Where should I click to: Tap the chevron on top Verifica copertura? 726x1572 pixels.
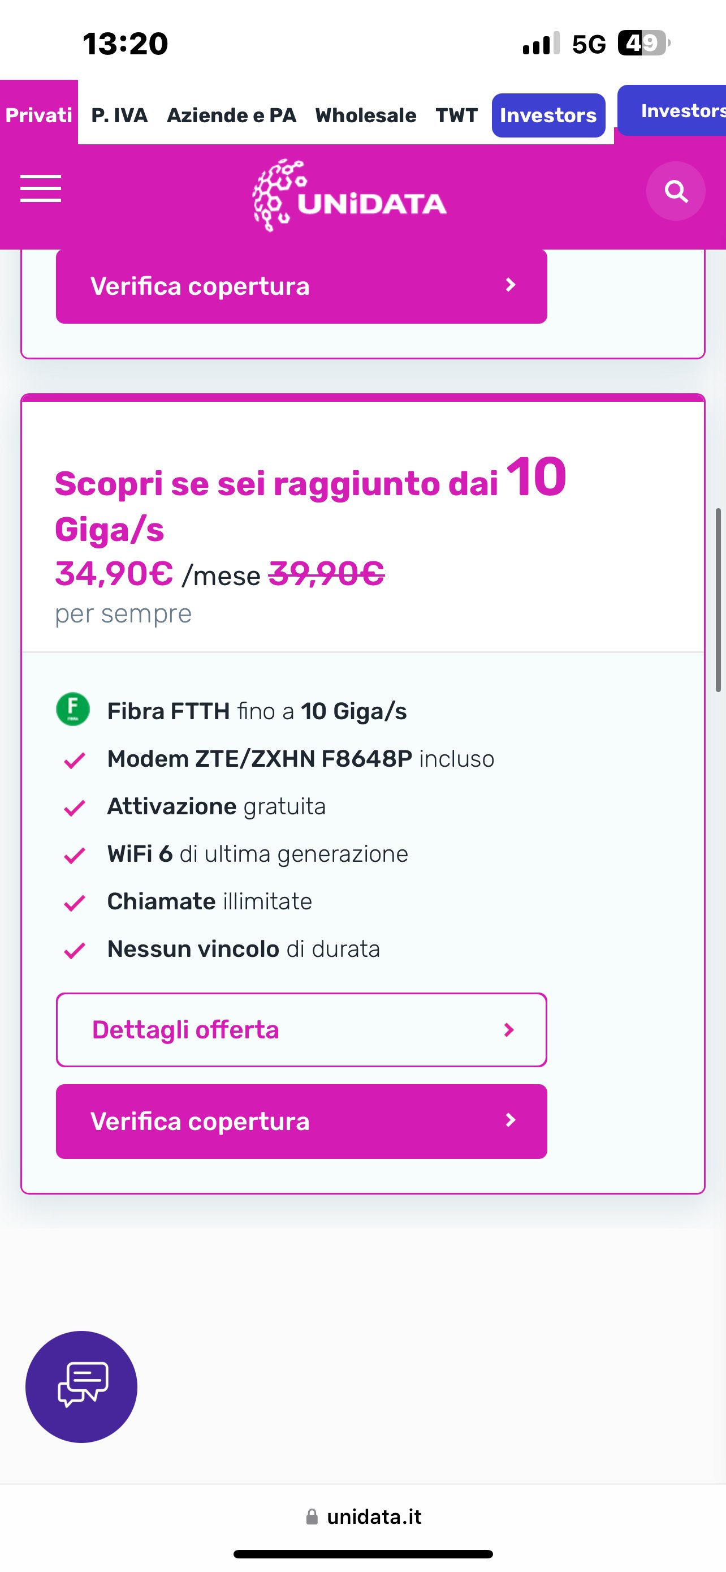point(511,285)
